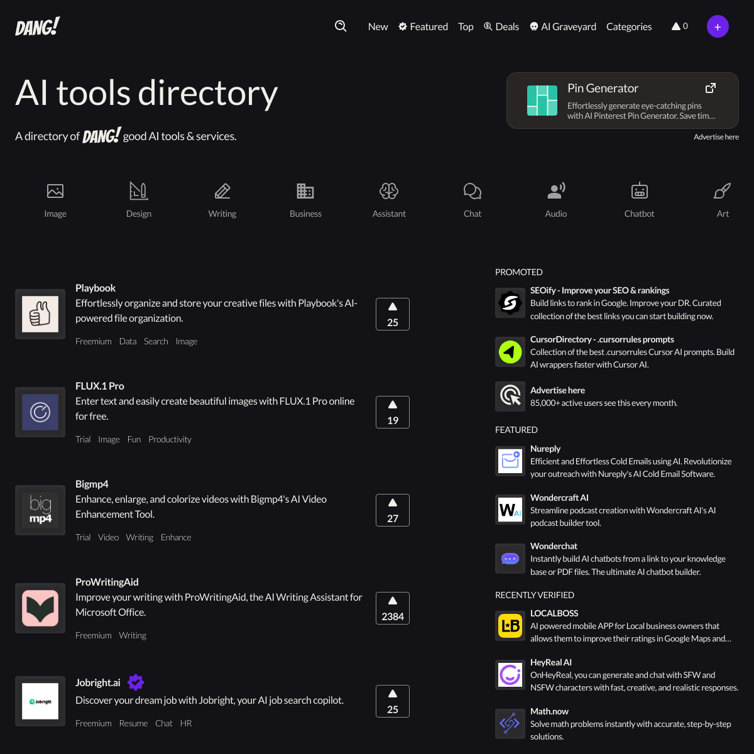The image size is (754, 754).
Task: Toggle upvote on ProWritingAid
Action: (393, 608)
